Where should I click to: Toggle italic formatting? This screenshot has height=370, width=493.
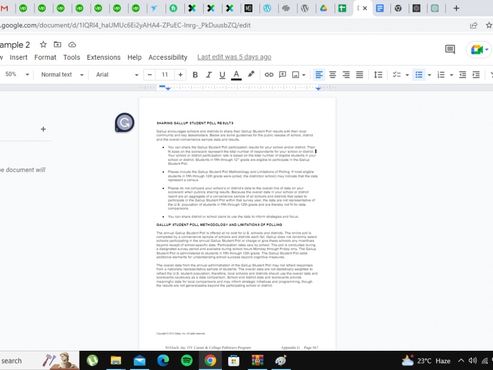(x=209, y=74)
